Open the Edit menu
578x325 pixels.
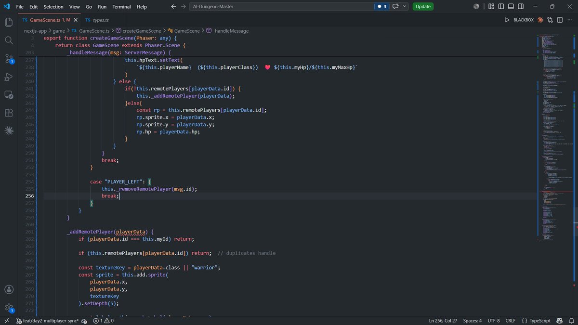(x=33, y=7)
